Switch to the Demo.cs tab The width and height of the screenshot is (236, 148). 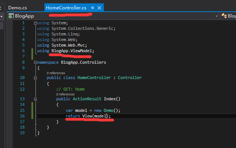click(x=18, y=8)
